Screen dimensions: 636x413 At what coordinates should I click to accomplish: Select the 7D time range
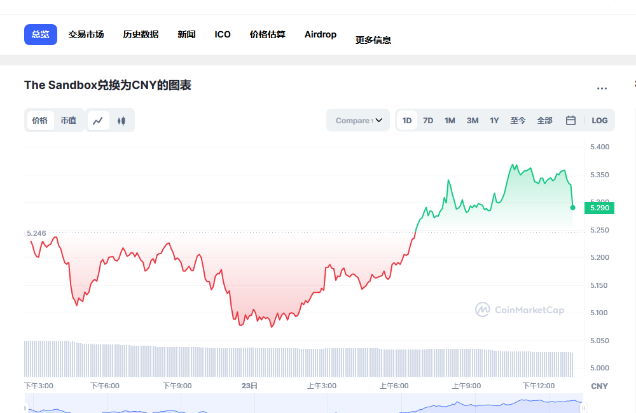click(428, 120)
